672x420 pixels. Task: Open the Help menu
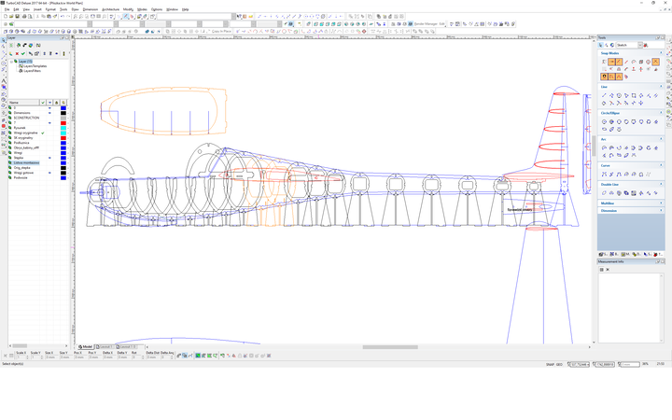click(185, 9)
